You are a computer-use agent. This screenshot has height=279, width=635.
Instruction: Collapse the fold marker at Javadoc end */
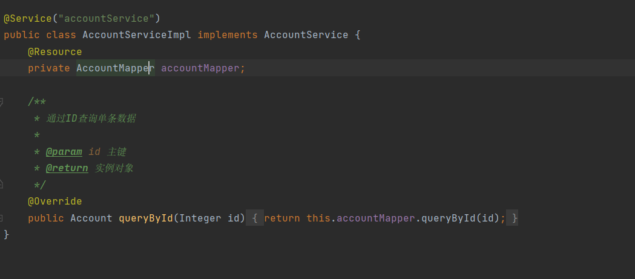[1, 185]
